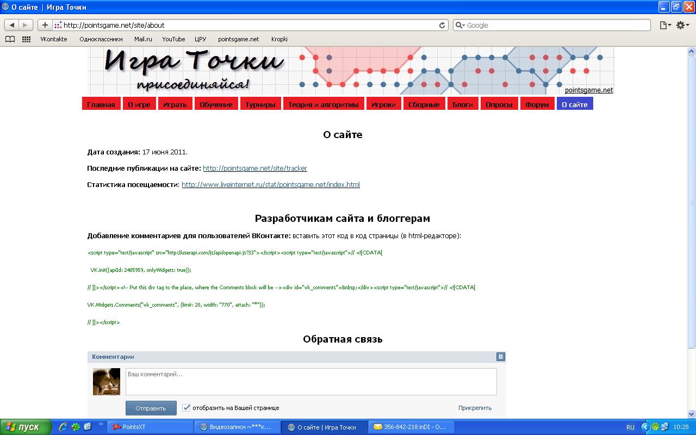This screenshot has height=435, width=696.
Task: Click the taskbar clock 10:28
Action: tap(681, 427)
